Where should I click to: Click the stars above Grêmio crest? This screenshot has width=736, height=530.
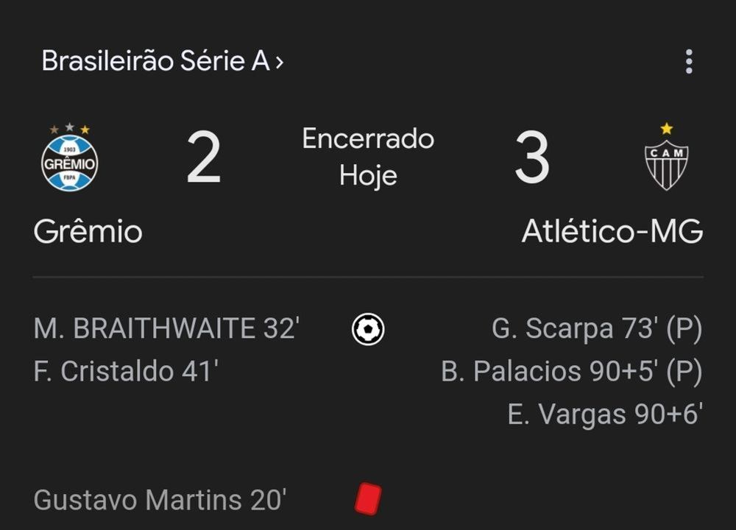(x=69, y=129)
